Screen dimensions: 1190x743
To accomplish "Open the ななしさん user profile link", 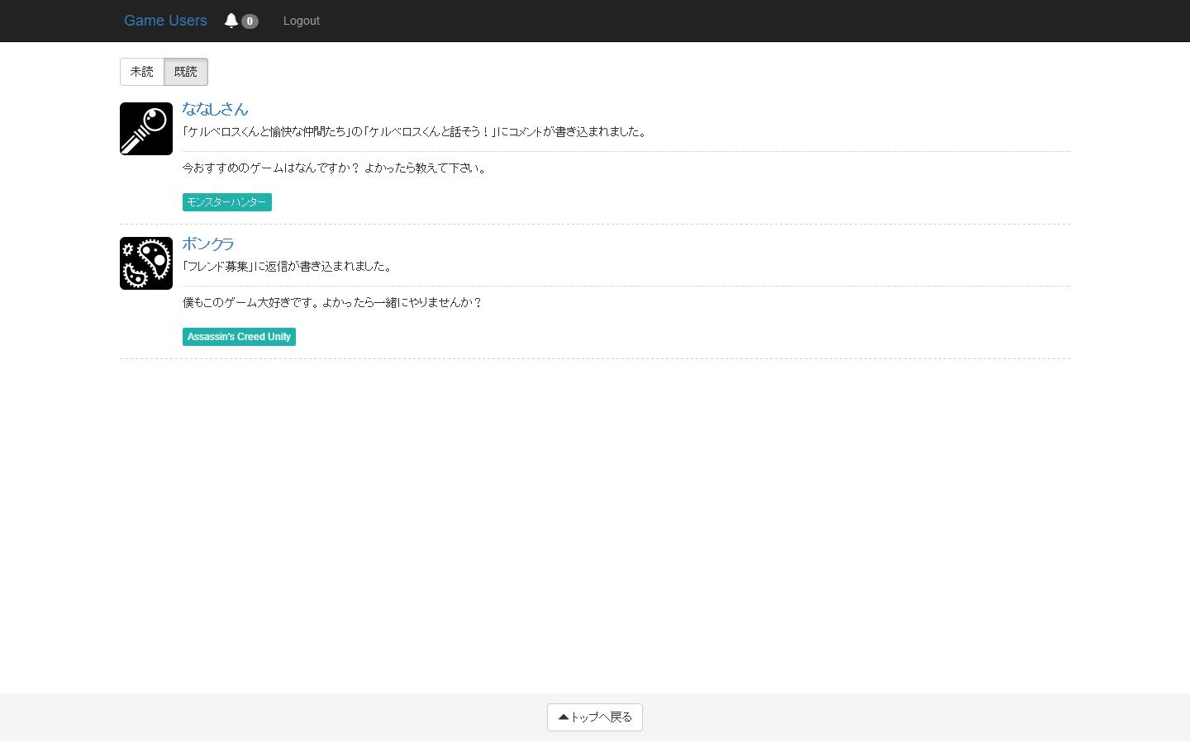I will coord(215,109).
